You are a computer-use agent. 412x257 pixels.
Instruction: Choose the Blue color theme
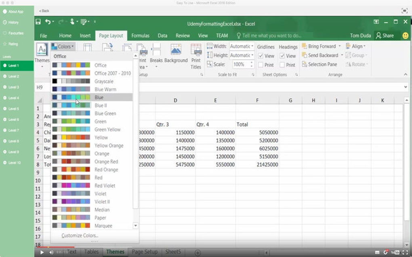[92, 97]
